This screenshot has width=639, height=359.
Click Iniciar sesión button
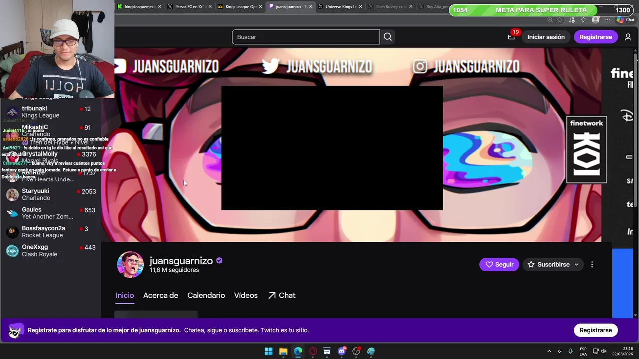click(x=546, y=37)
